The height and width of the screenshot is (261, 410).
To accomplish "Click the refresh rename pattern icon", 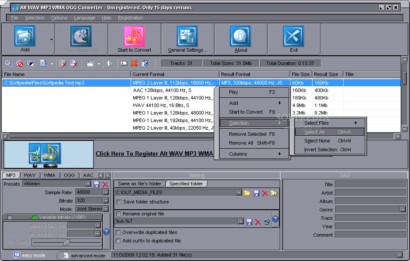I will coord(267,222).
